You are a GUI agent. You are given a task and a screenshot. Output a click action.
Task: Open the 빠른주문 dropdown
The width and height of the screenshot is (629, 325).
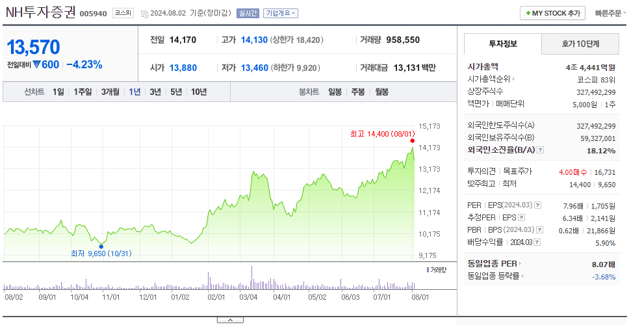coord(610,13)
